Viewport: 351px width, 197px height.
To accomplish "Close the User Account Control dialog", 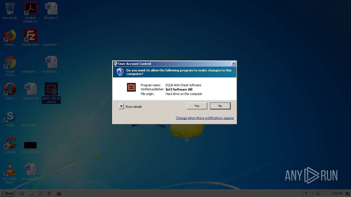I will coord(233,64).
